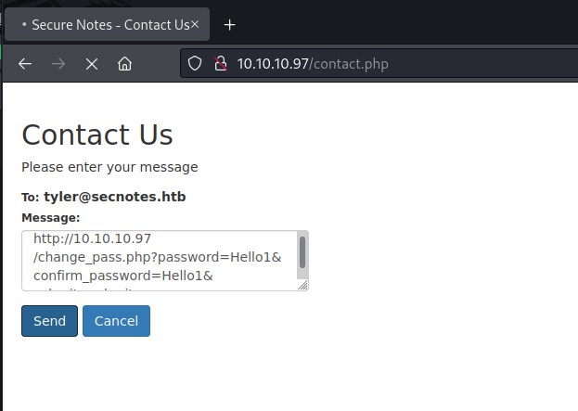Screen dimensions: 578x411
Task: Click the Contact Us heading
Action: (x=97, y=135)
